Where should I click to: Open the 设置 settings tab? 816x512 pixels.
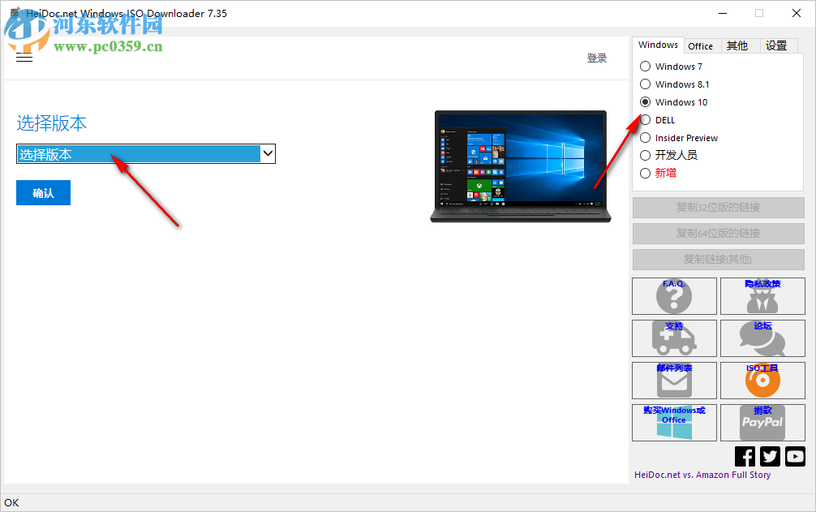point(777,45)
